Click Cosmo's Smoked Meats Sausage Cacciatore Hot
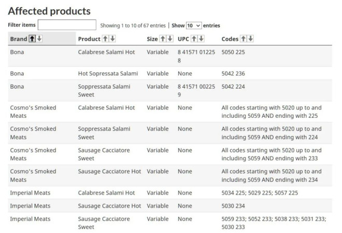This screenshot has height=233, width=342. (x=109, y=172)
